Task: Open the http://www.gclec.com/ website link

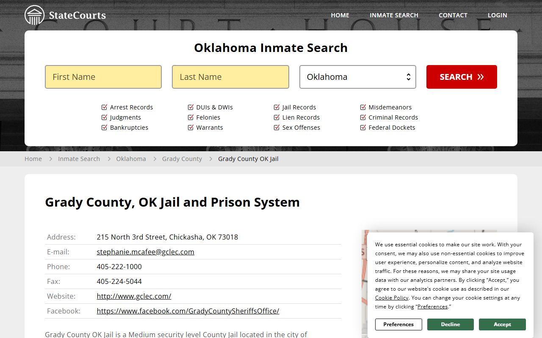Action: (134, 296)
